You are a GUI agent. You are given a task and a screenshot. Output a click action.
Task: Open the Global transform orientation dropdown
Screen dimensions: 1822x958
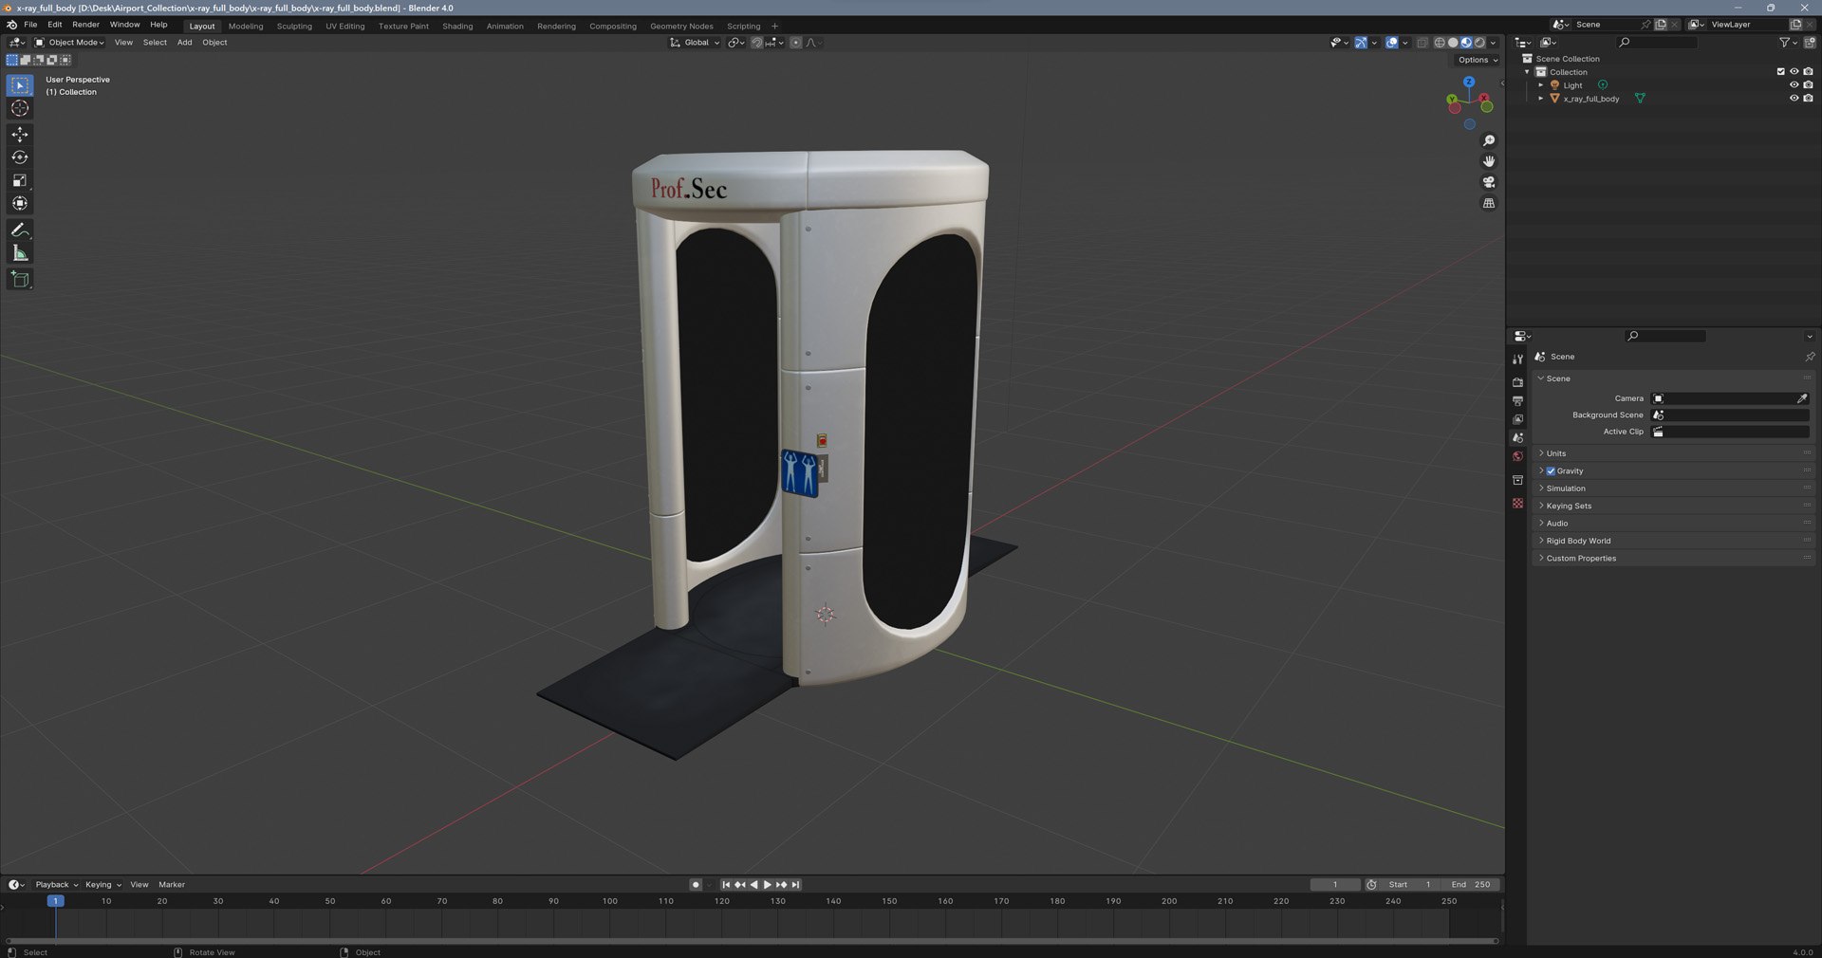[695, 43]
